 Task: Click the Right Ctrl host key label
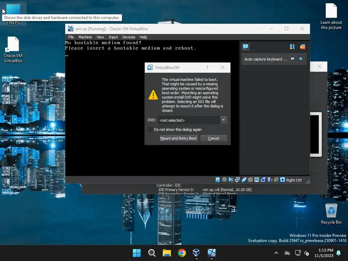point(294,180)
